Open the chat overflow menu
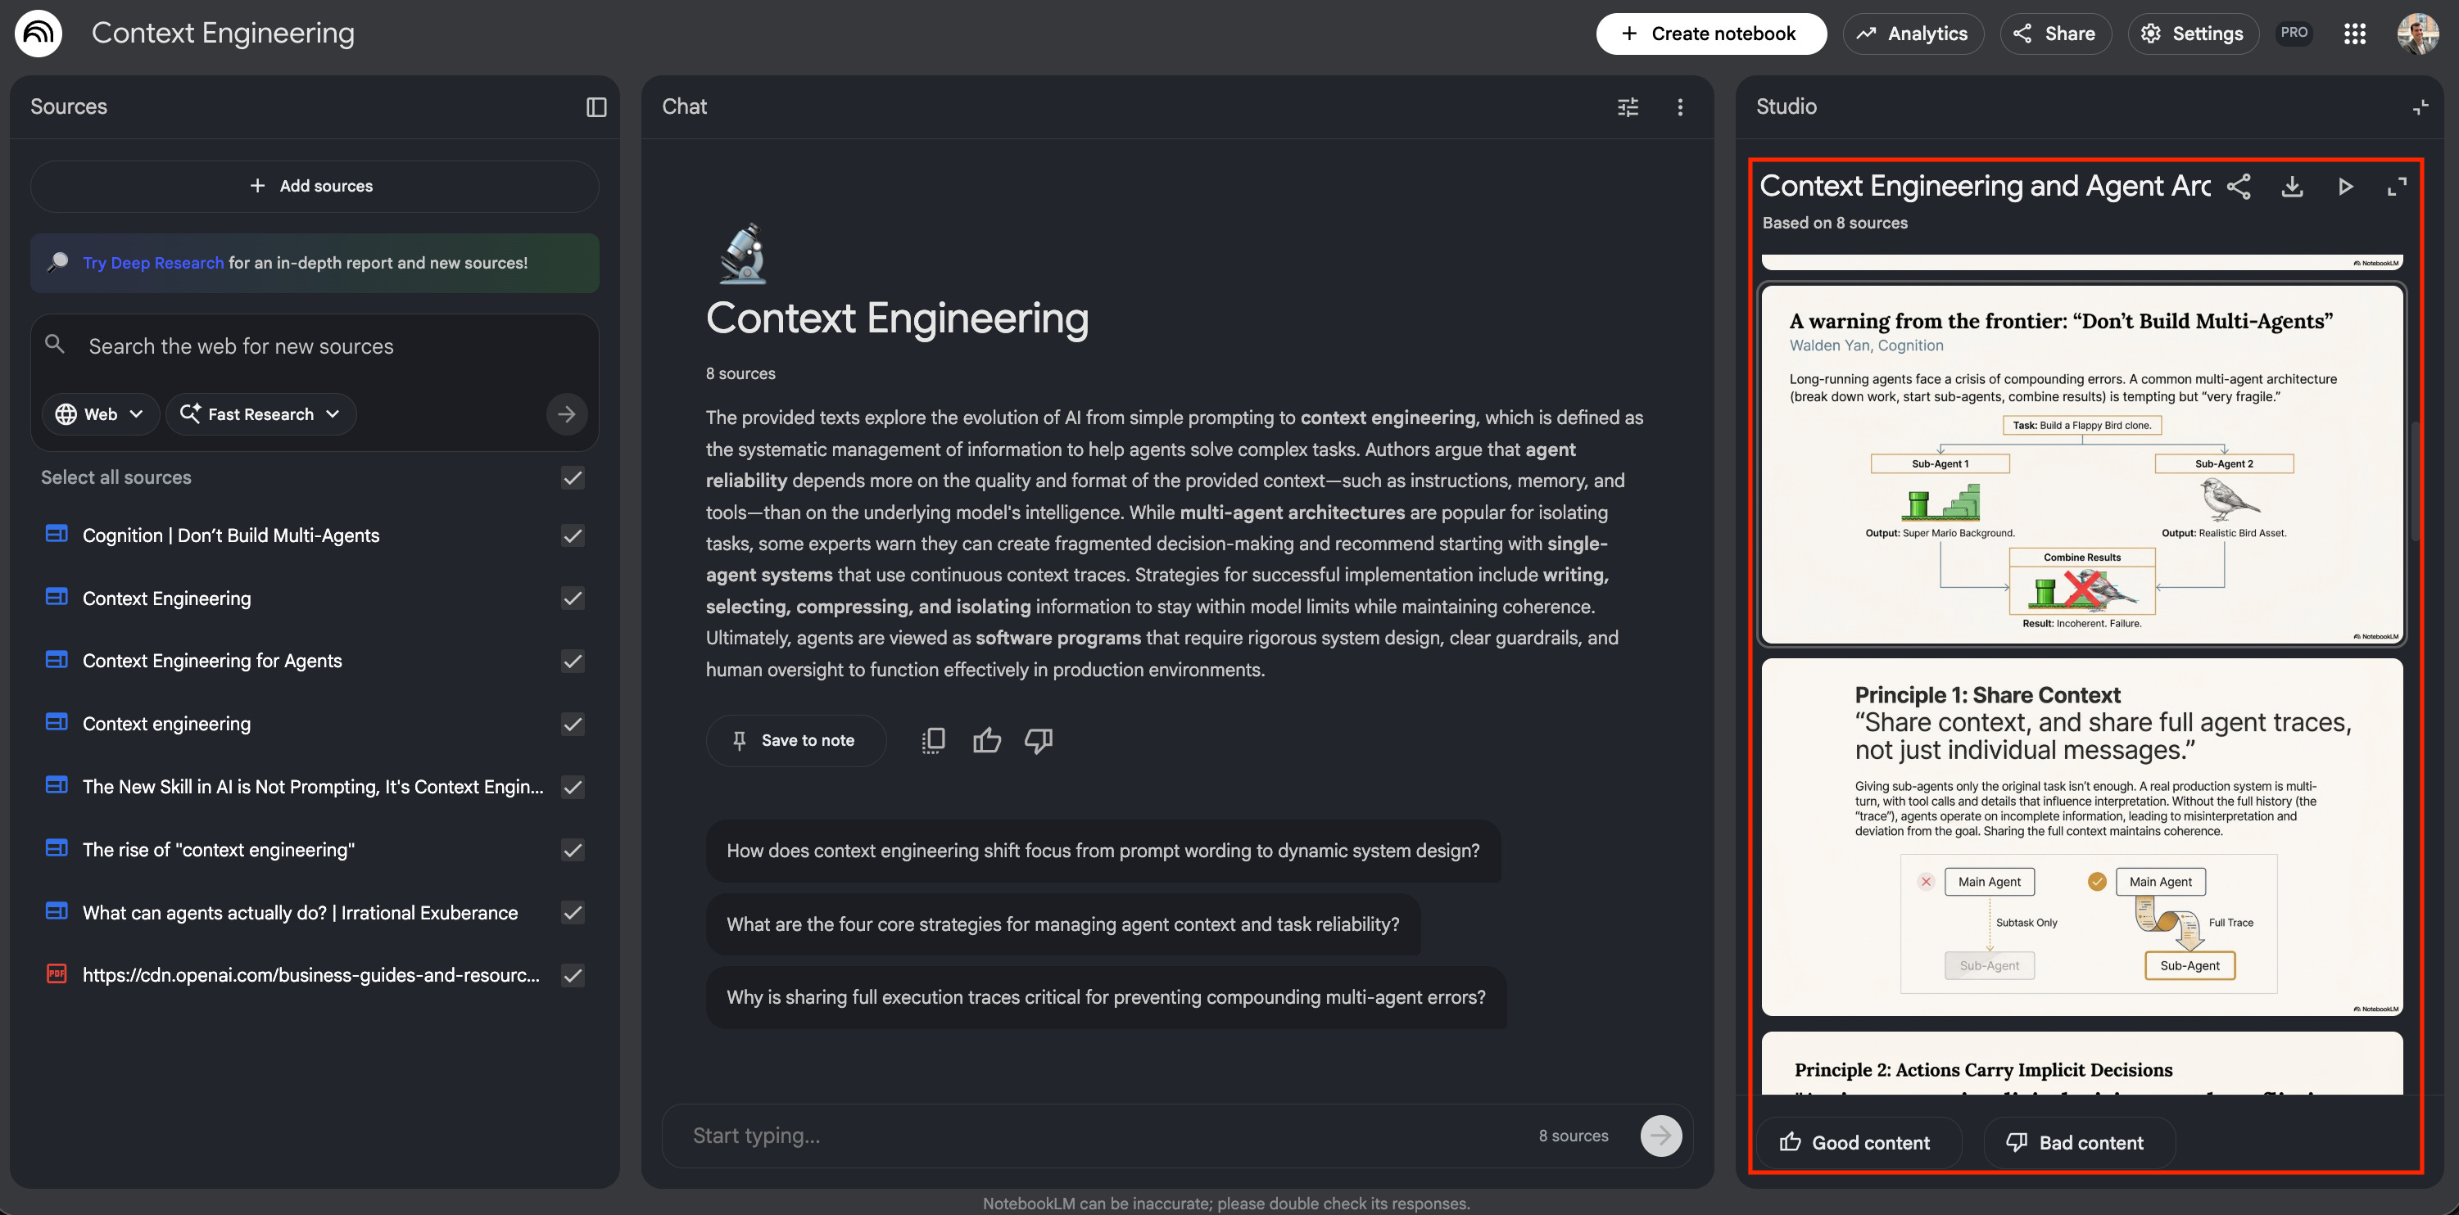This screenshot has height=1215, width=2459. coord(1680,107)
